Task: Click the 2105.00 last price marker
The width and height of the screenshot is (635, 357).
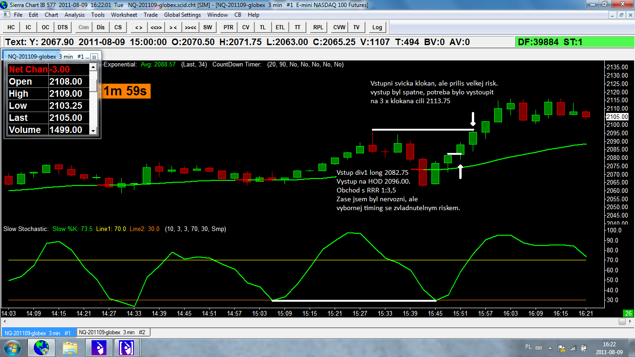Action: [x=616, y=117]
